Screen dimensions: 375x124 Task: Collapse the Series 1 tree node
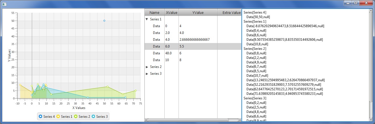(x=147, y=19)
